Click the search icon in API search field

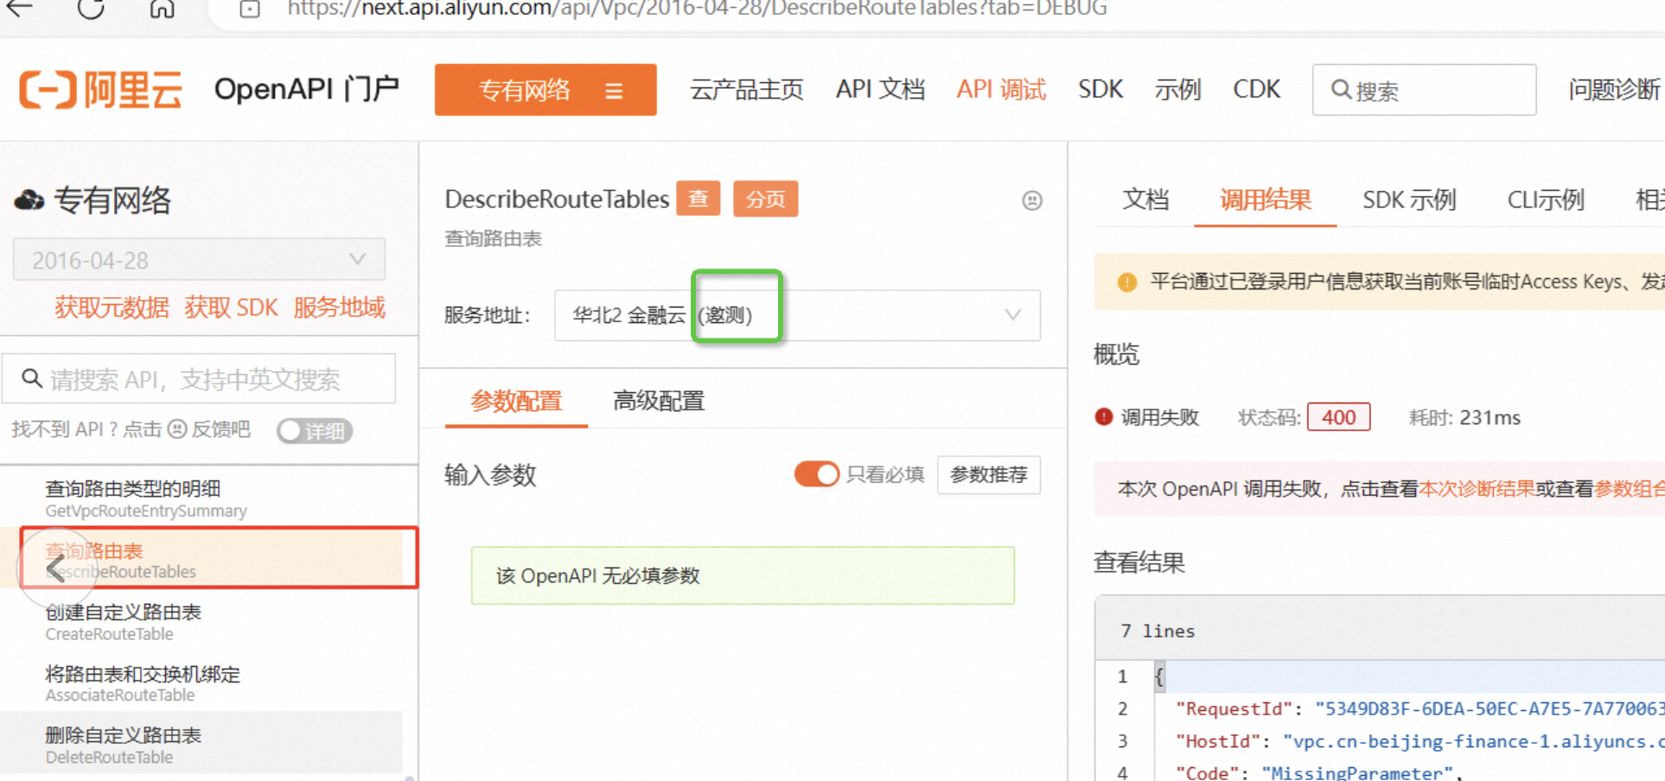point(32,378)
